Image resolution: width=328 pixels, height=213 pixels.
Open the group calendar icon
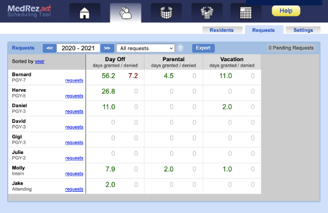coord(207,13)
